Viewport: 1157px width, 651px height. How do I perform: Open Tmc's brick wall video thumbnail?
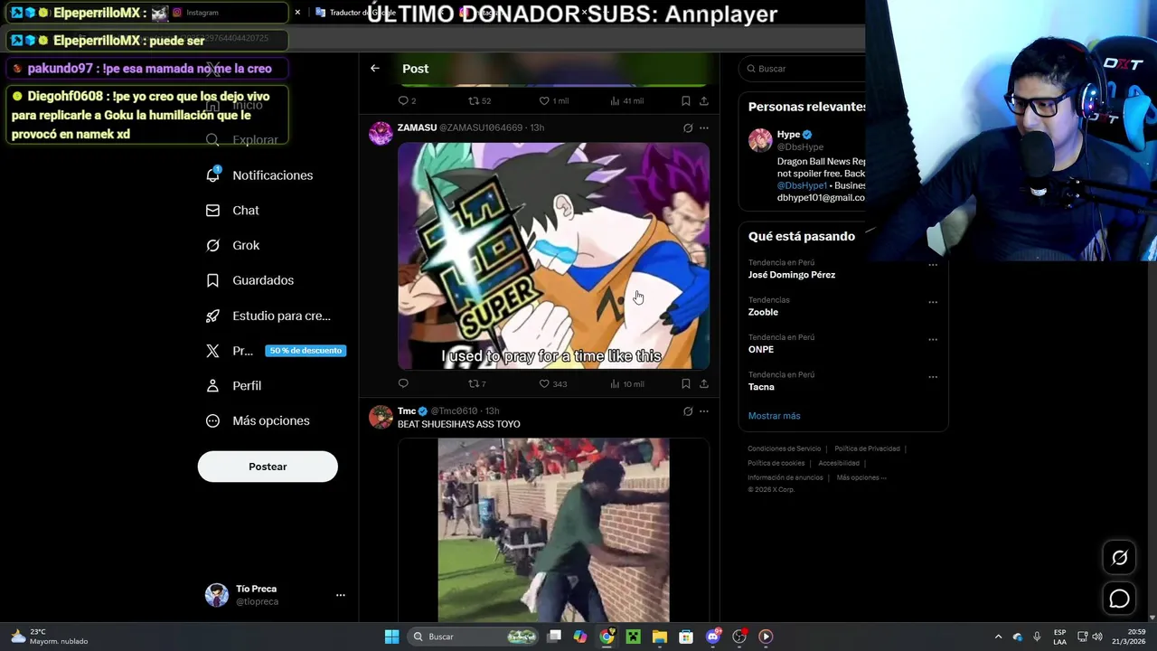(x=553, y=530)
